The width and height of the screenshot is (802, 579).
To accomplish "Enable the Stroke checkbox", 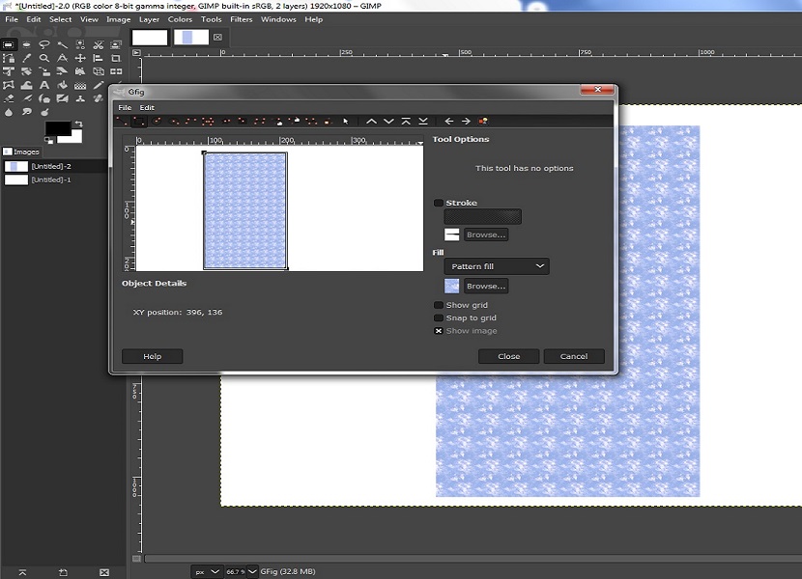I will pyautogui.click(x=439, y=204).
